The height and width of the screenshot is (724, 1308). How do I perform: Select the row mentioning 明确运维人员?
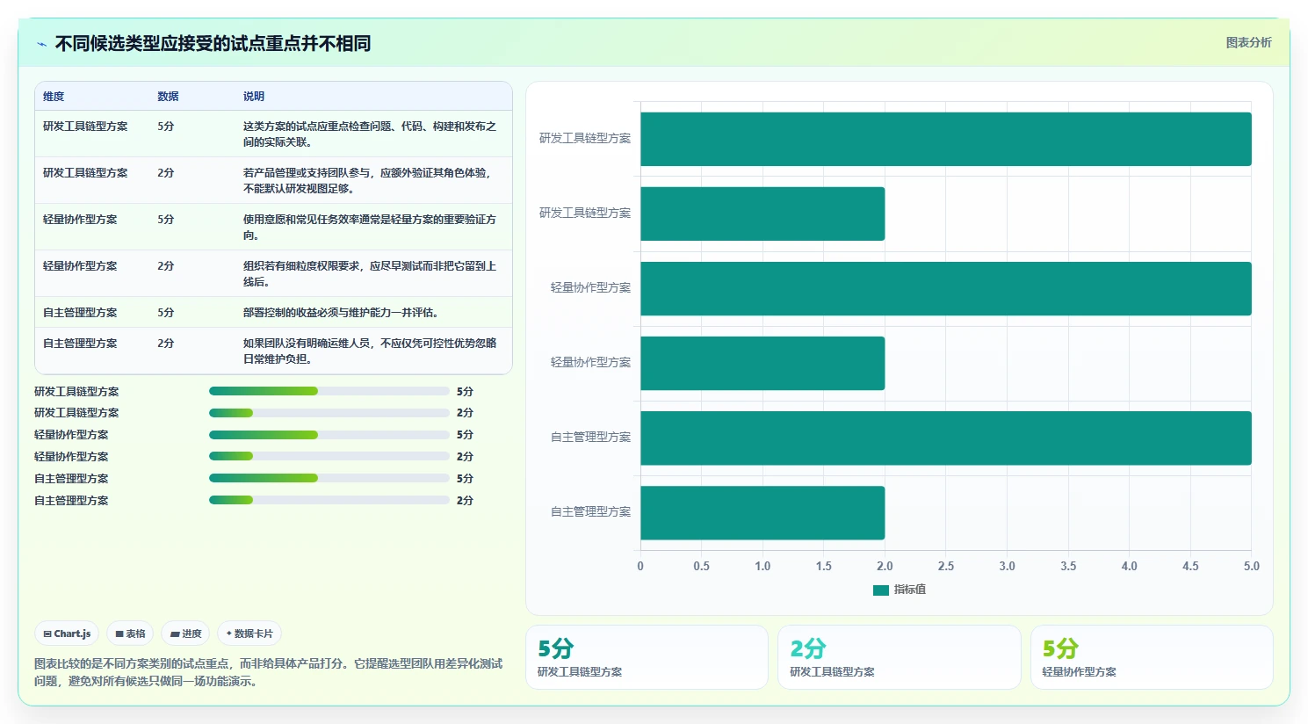273,351
